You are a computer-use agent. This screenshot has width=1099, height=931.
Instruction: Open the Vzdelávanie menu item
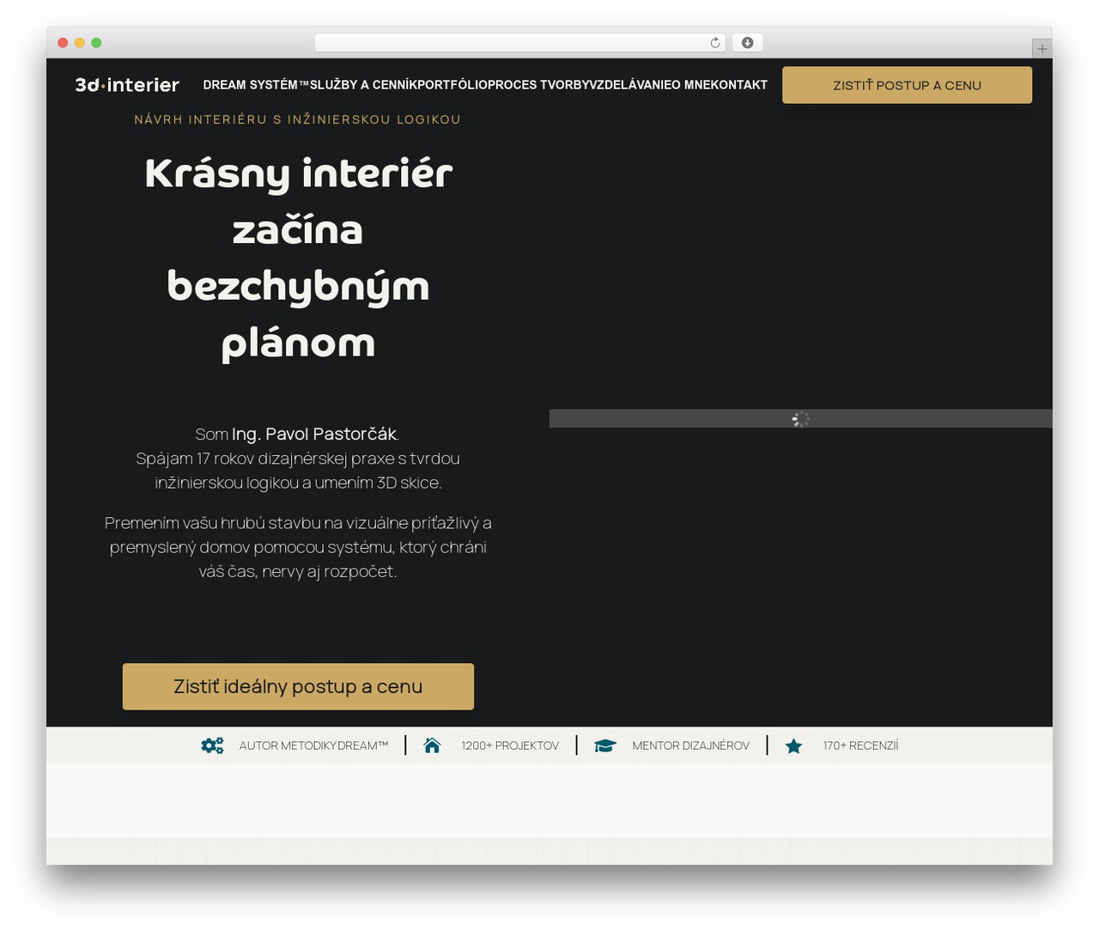pyautogui.click(x=629, y=85)
